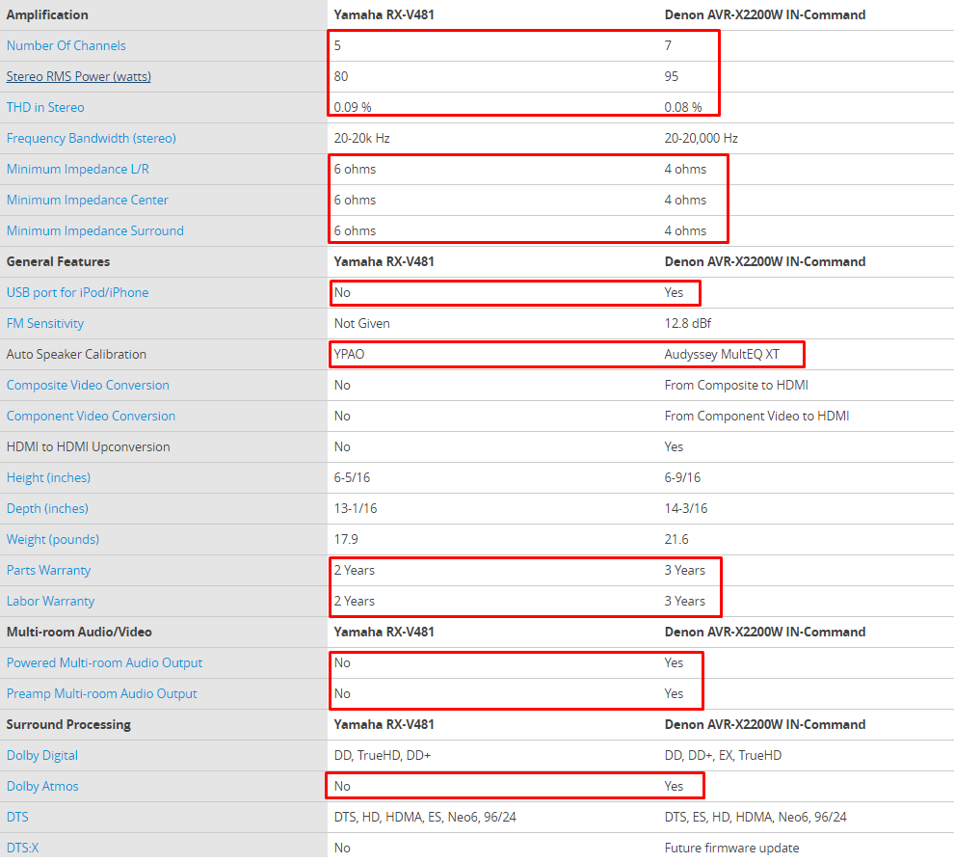Select the Auto Speaker Calibration label
This screenshot has height=863, width=954.
76,354
